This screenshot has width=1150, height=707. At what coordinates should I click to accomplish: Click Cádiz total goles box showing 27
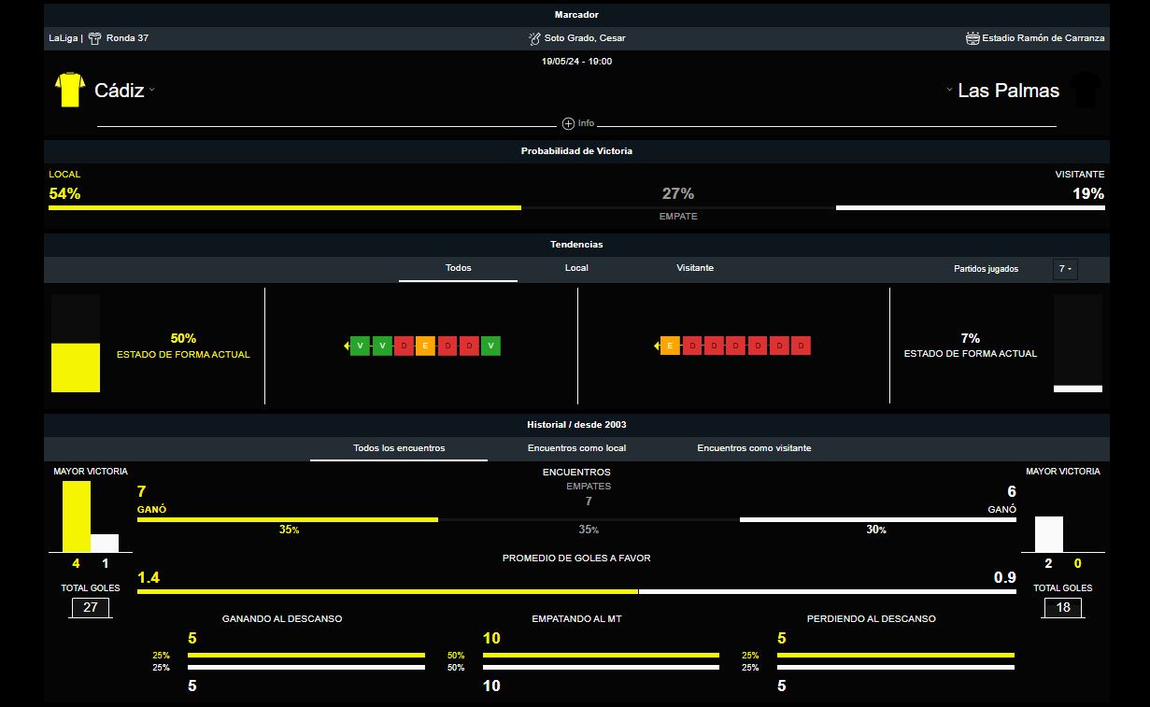coord(91,608)
